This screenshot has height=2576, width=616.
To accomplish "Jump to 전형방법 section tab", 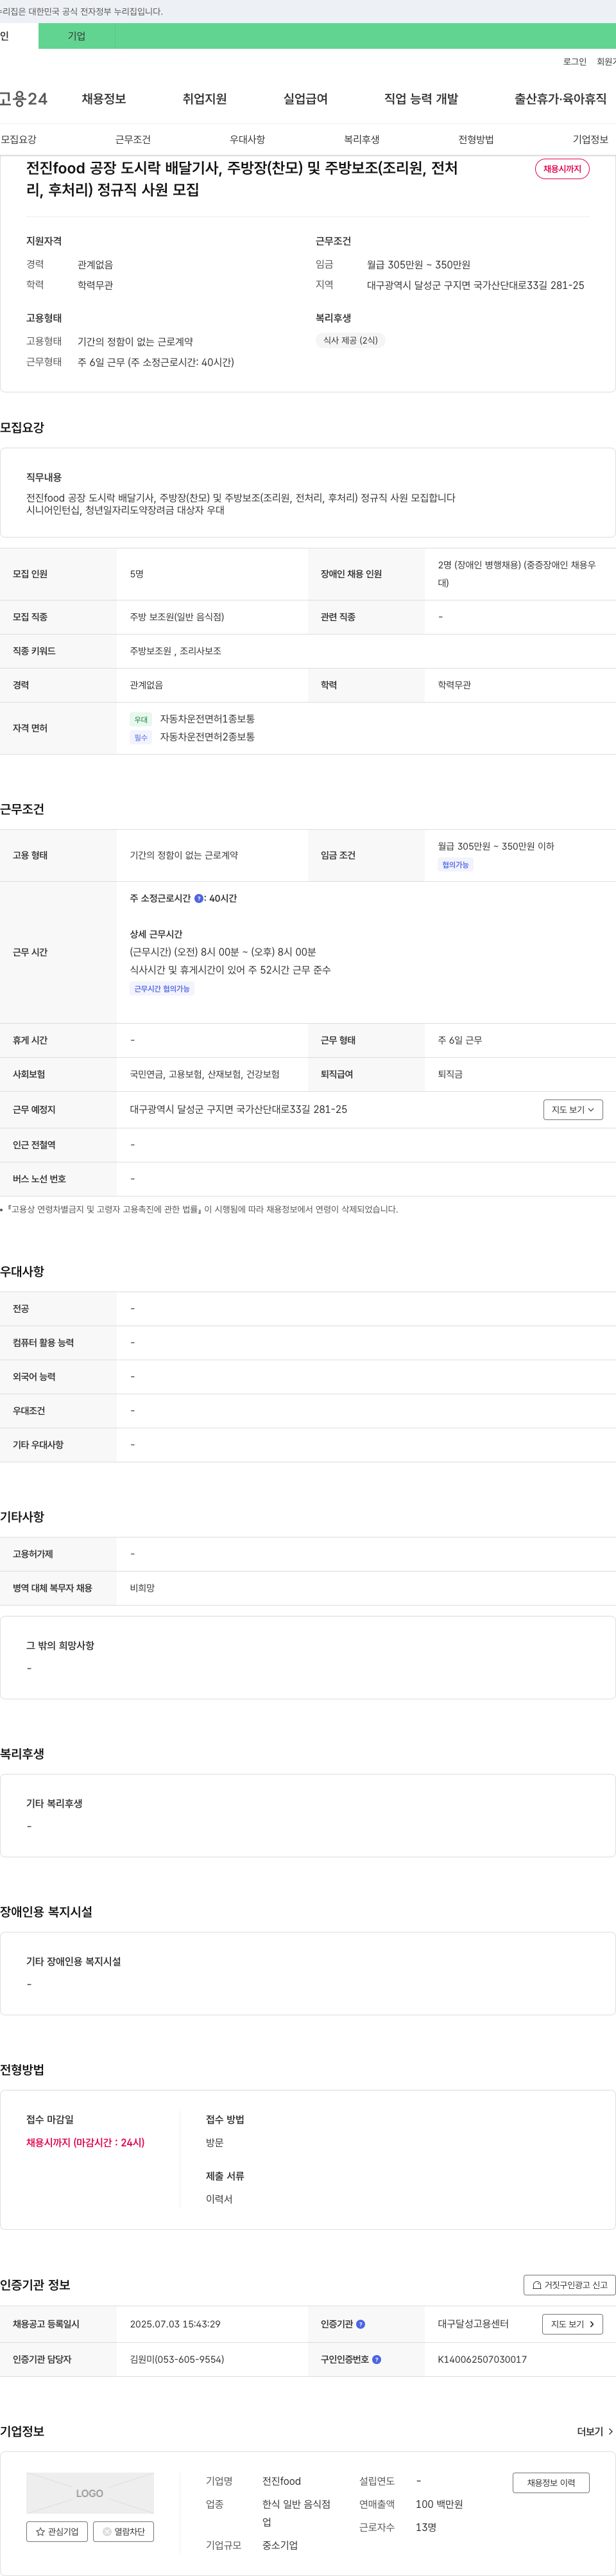I will pos(476,140).
